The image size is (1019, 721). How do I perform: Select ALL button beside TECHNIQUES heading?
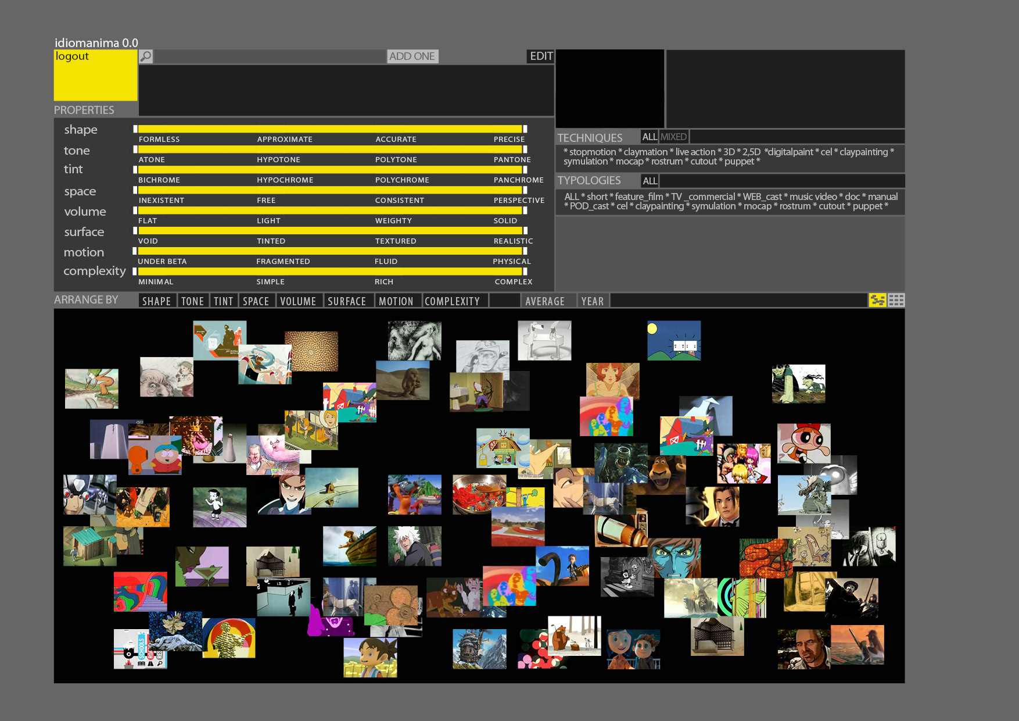(650, 137)
